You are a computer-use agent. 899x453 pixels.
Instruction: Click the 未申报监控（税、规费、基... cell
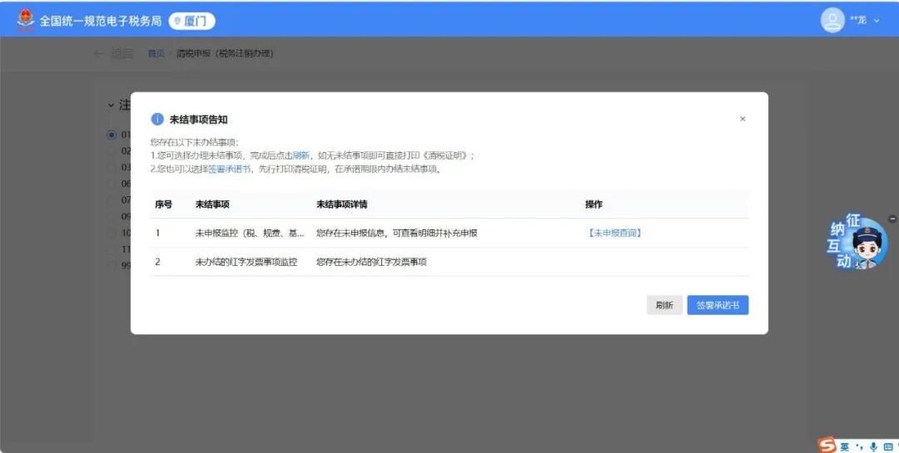[250, 233]
